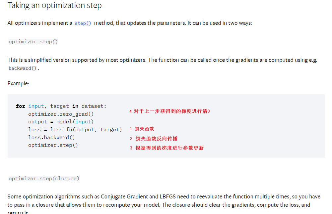Click optimizer.step() inside the example code block
Screen dimensions: 332x214
coord(53,145)
